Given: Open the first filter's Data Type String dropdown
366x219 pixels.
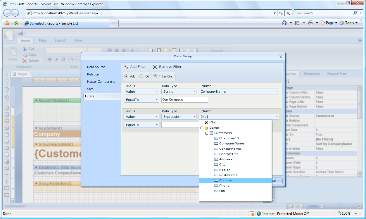Looking at the screenshot, I should 179,92.
